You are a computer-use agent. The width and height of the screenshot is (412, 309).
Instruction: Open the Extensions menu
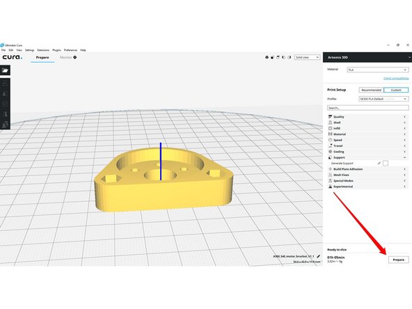click(43, 50)
